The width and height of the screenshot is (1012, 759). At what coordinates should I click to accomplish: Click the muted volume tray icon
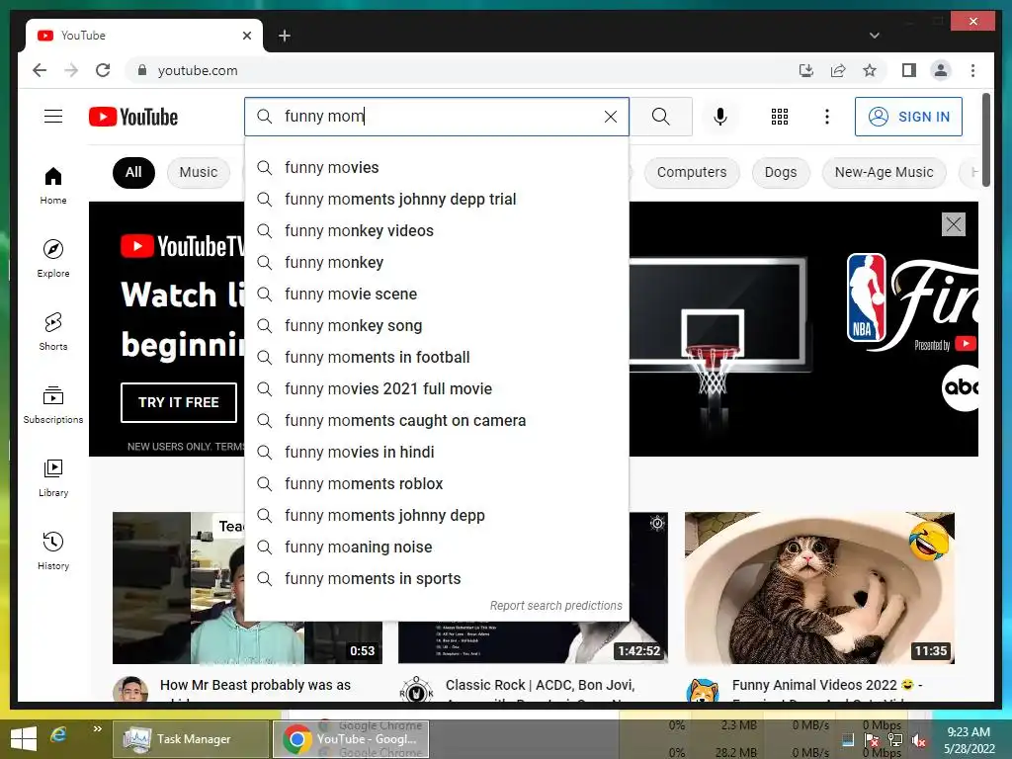(x=919, y=740)
